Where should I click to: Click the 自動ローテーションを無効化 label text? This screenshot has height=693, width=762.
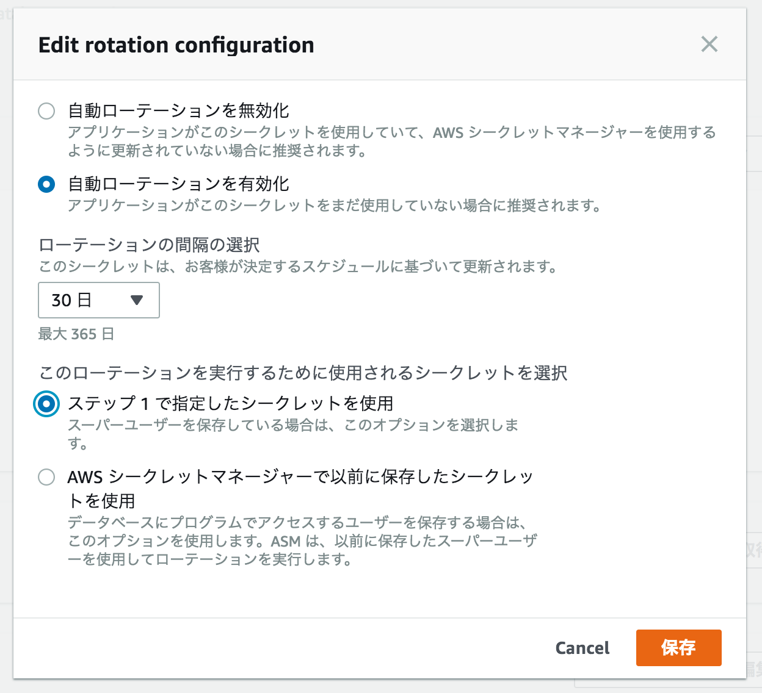(178, 111)
